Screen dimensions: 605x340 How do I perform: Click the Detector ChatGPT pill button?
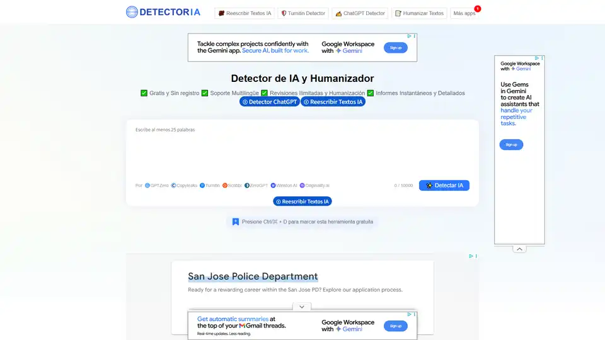(269, 102)
